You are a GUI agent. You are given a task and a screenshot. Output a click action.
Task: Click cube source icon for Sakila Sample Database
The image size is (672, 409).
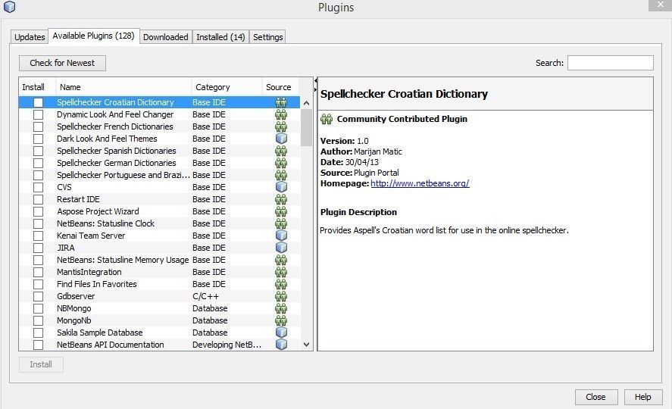pos(281,332)
